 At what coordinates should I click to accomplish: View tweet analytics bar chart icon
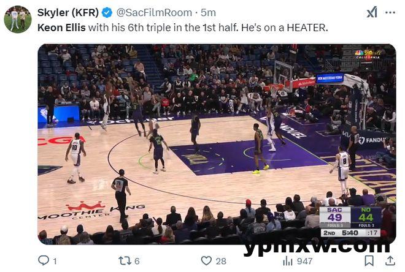pos(287,261)
